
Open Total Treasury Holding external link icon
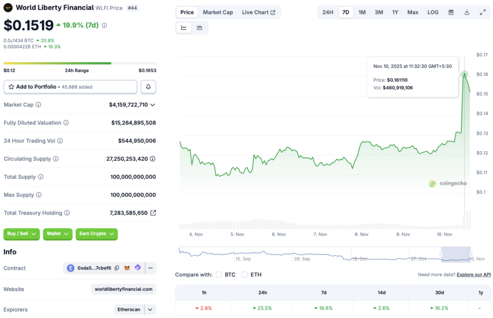point(153,213)
